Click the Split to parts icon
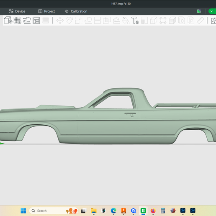 [191, 21]
